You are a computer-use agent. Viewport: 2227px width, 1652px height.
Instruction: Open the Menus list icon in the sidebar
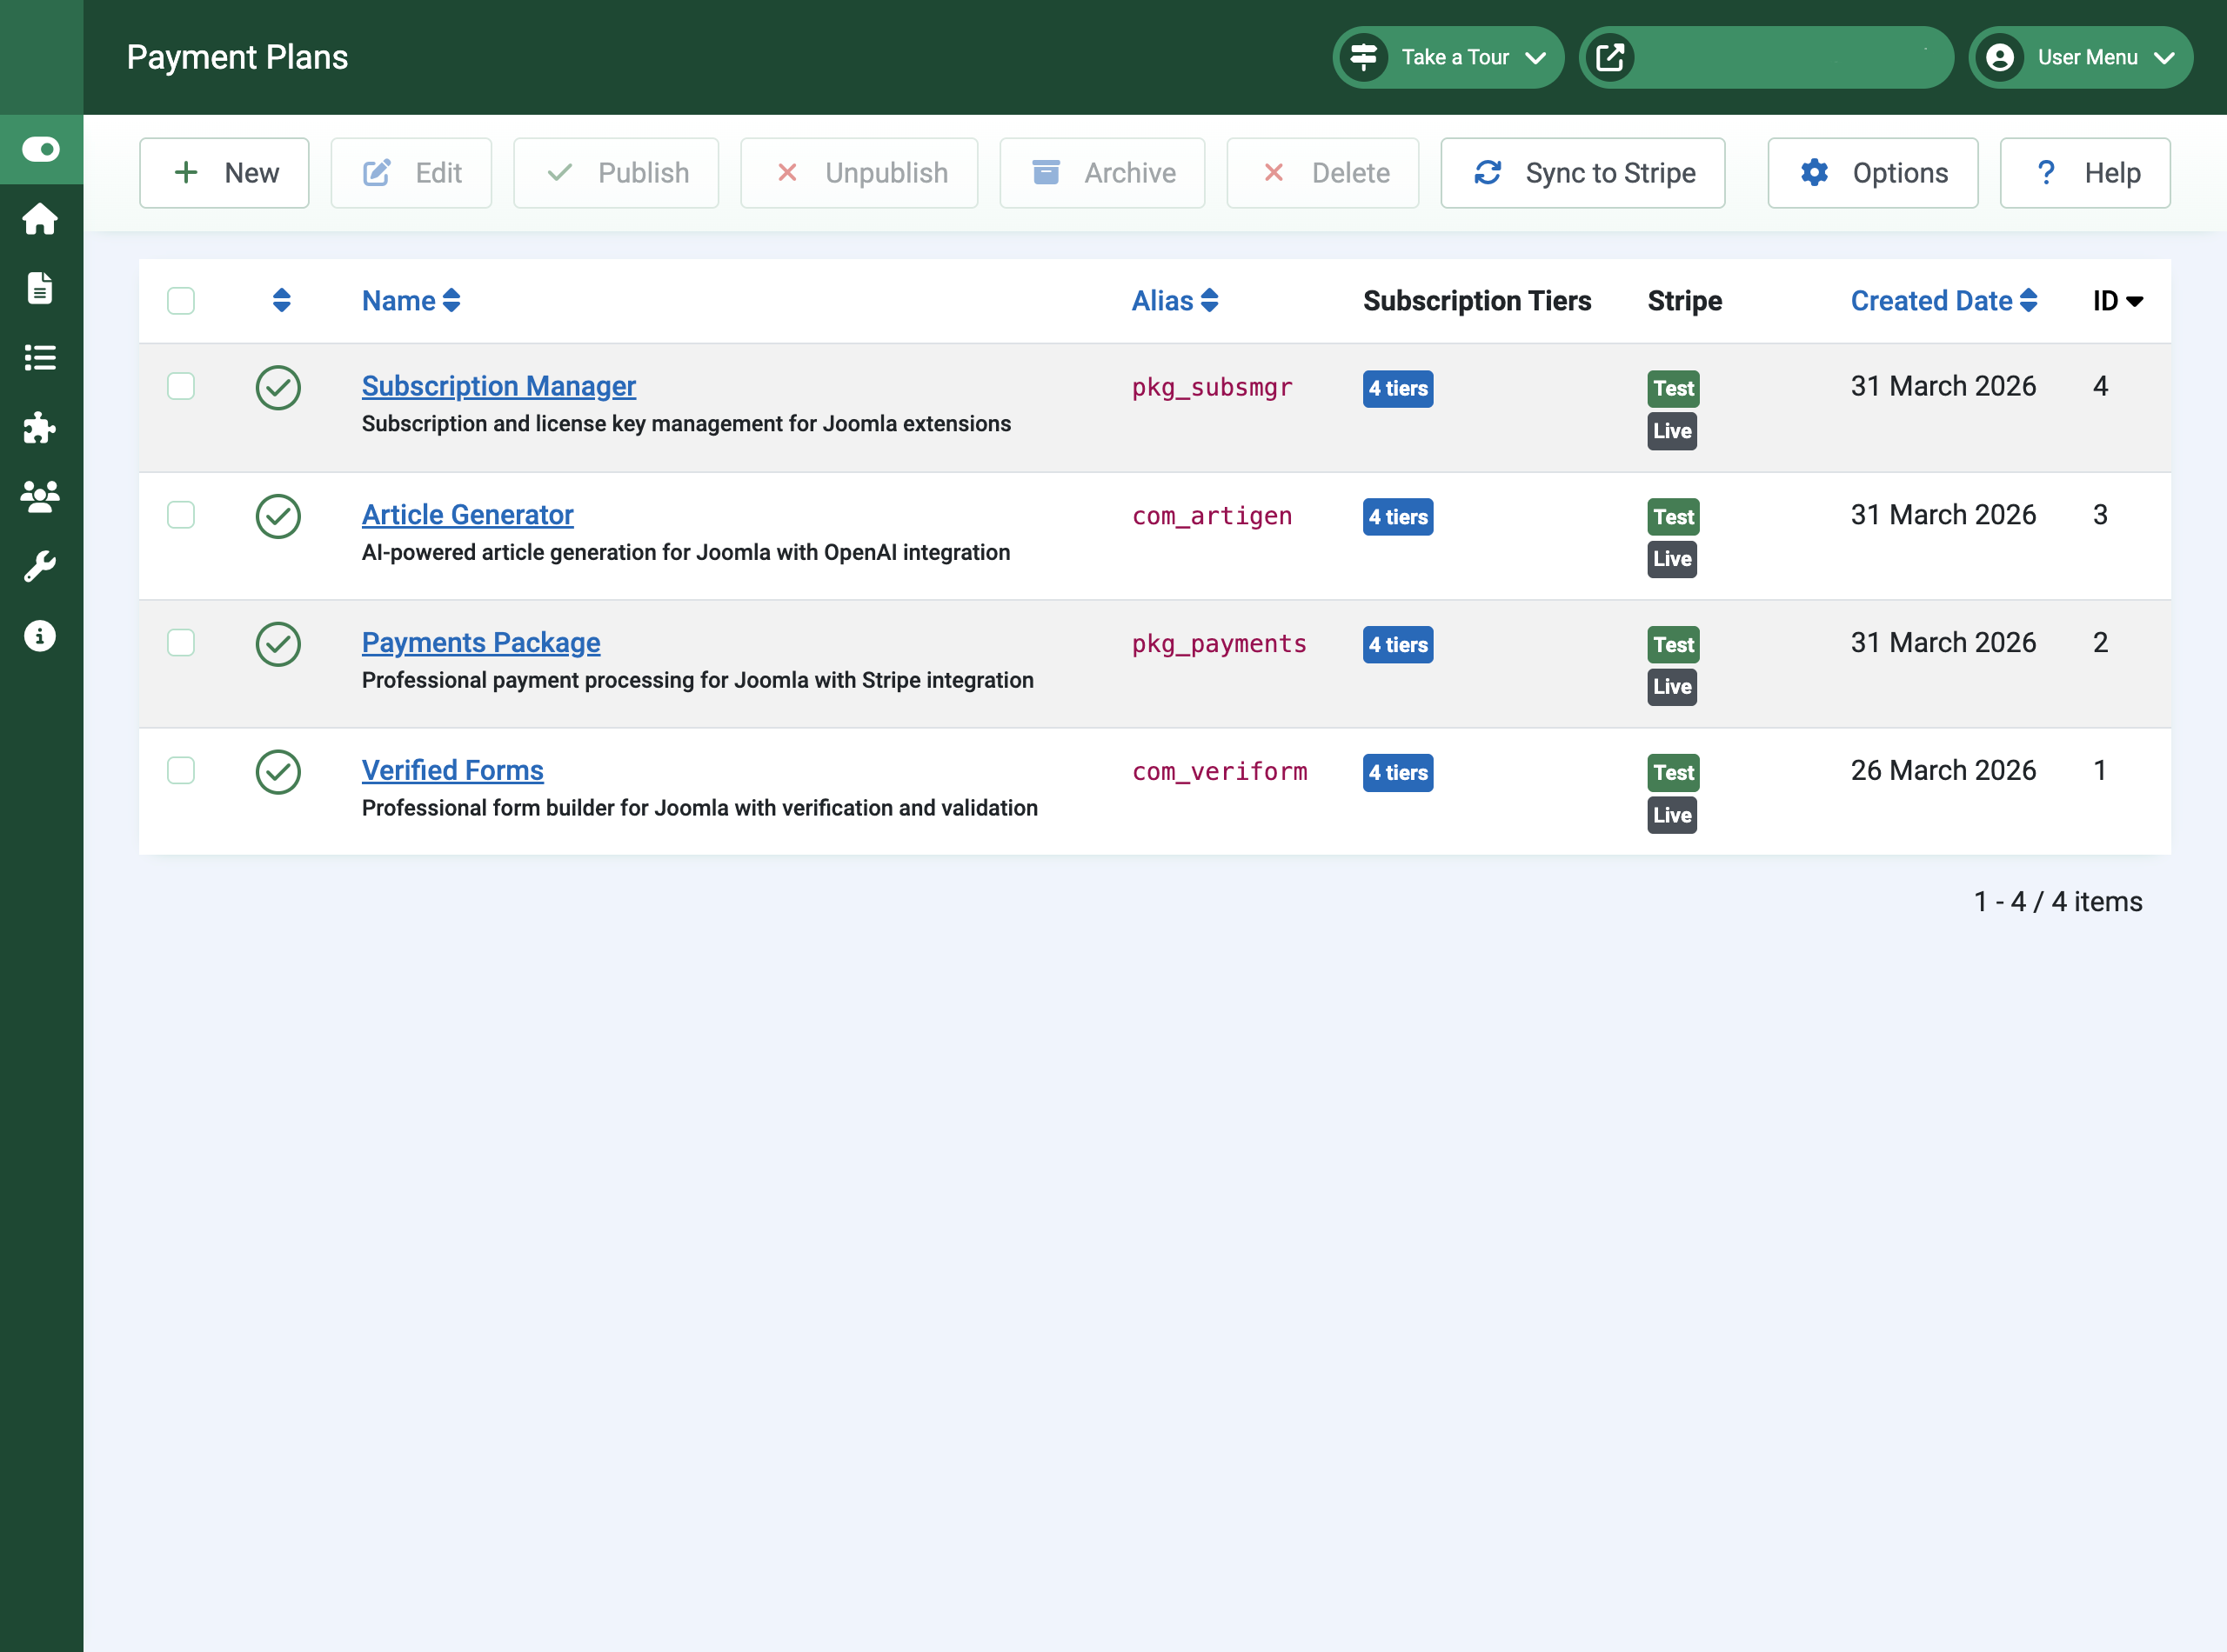(x=41, y=358)
